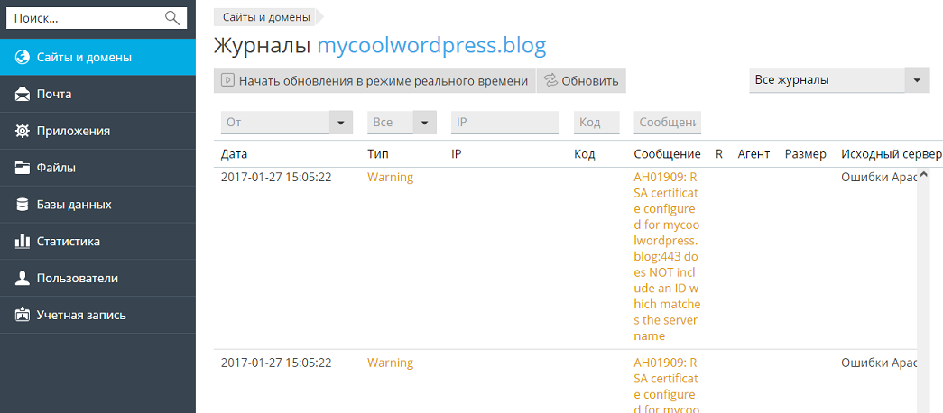
Task: Click the refresh arrows icon of Обновить
Action: (x=550, y=80)
